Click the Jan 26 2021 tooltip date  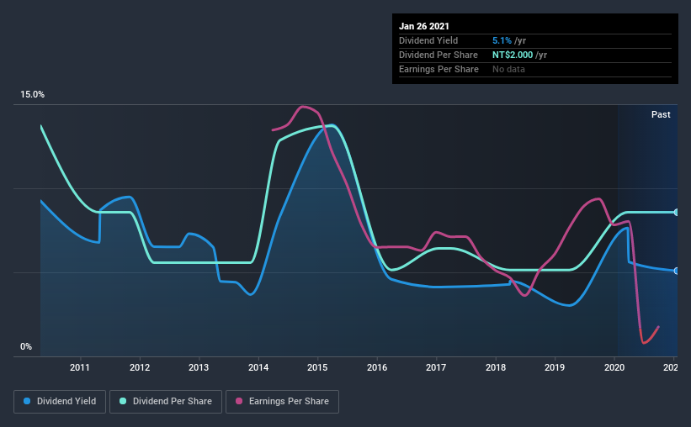424,26
